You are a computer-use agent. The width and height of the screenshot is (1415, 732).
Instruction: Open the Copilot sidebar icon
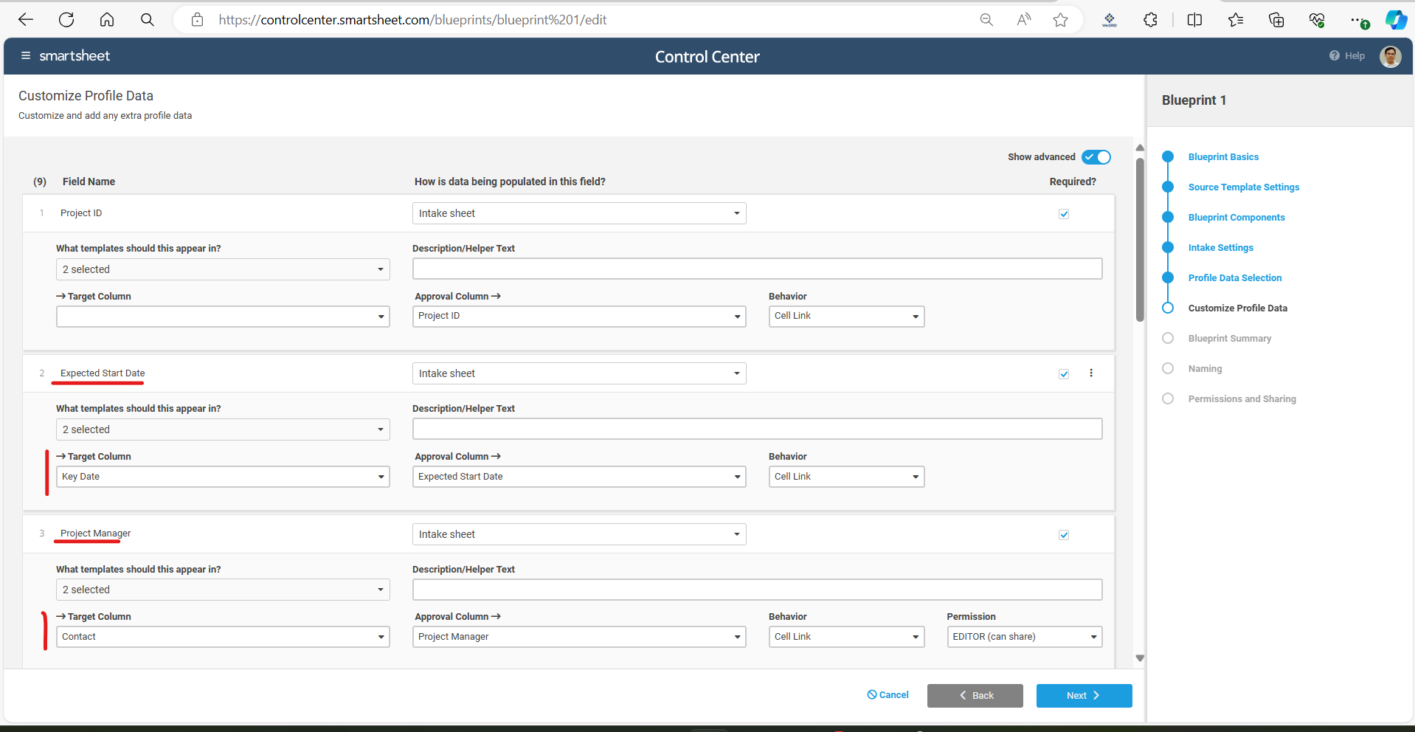(x=1396, y=20)
